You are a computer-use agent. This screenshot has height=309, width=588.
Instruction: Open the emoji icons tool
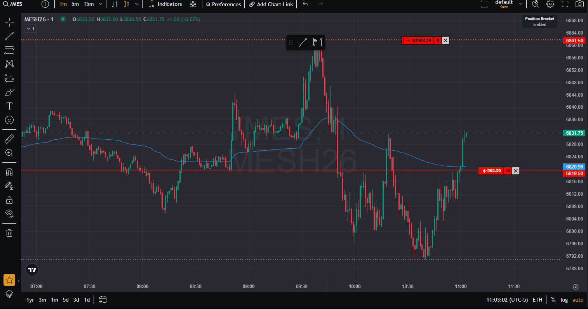point(9,120)
